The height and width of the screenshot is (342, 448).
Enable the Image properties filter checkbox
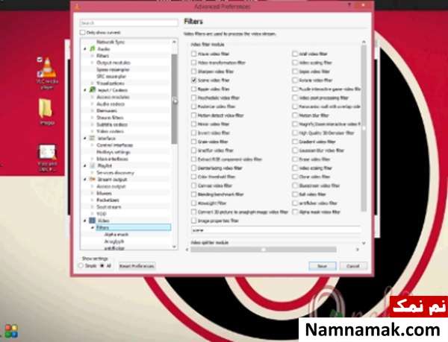[194, 221]
